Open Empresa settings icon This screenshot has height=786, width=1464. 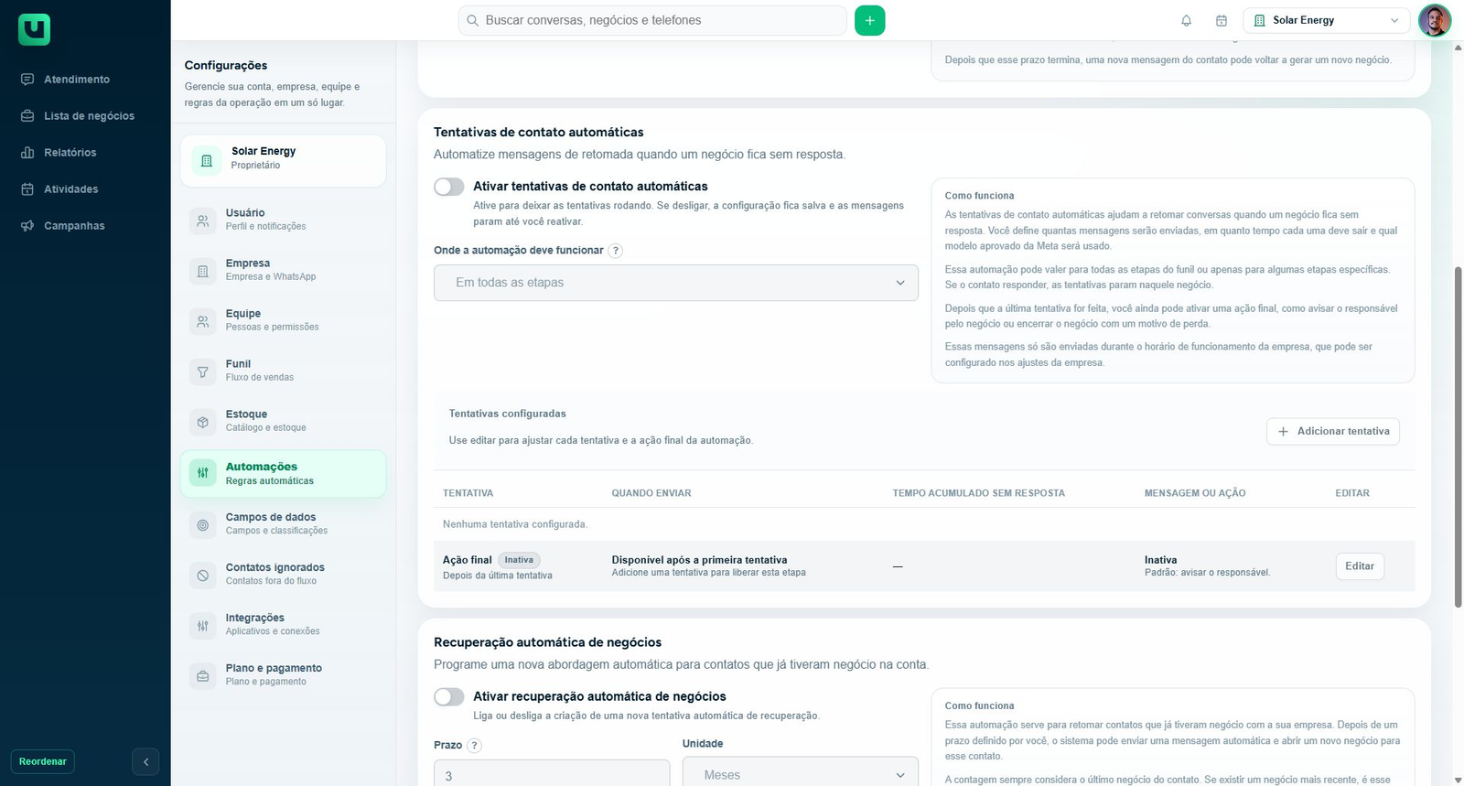coord(202,271)
